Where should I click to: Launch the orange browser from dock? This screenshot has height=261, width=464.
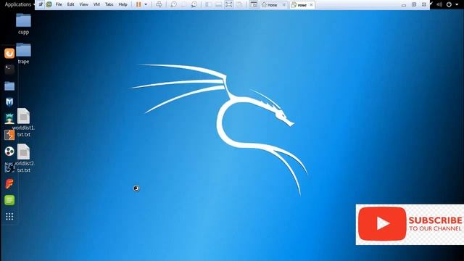9,53
